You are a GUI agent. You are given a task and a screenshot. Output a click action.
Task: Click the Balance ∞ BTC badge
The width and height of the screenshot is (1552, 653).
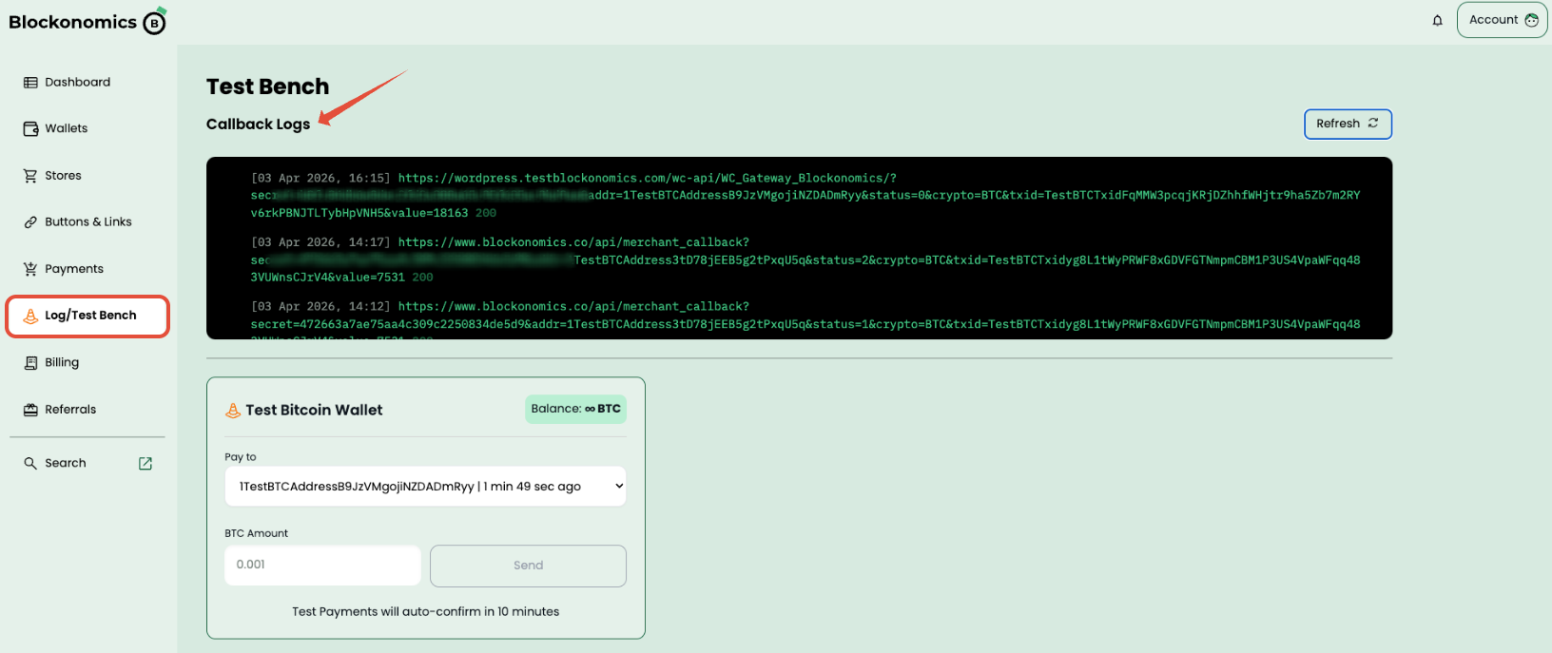click(575, 409)
